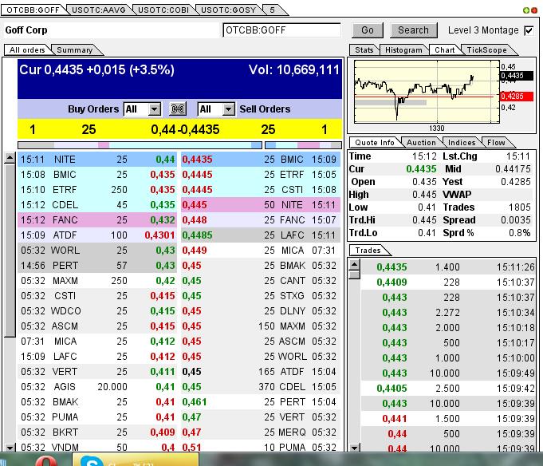Click the link icon between order filters
543x466 pixels.
[178, 109]
